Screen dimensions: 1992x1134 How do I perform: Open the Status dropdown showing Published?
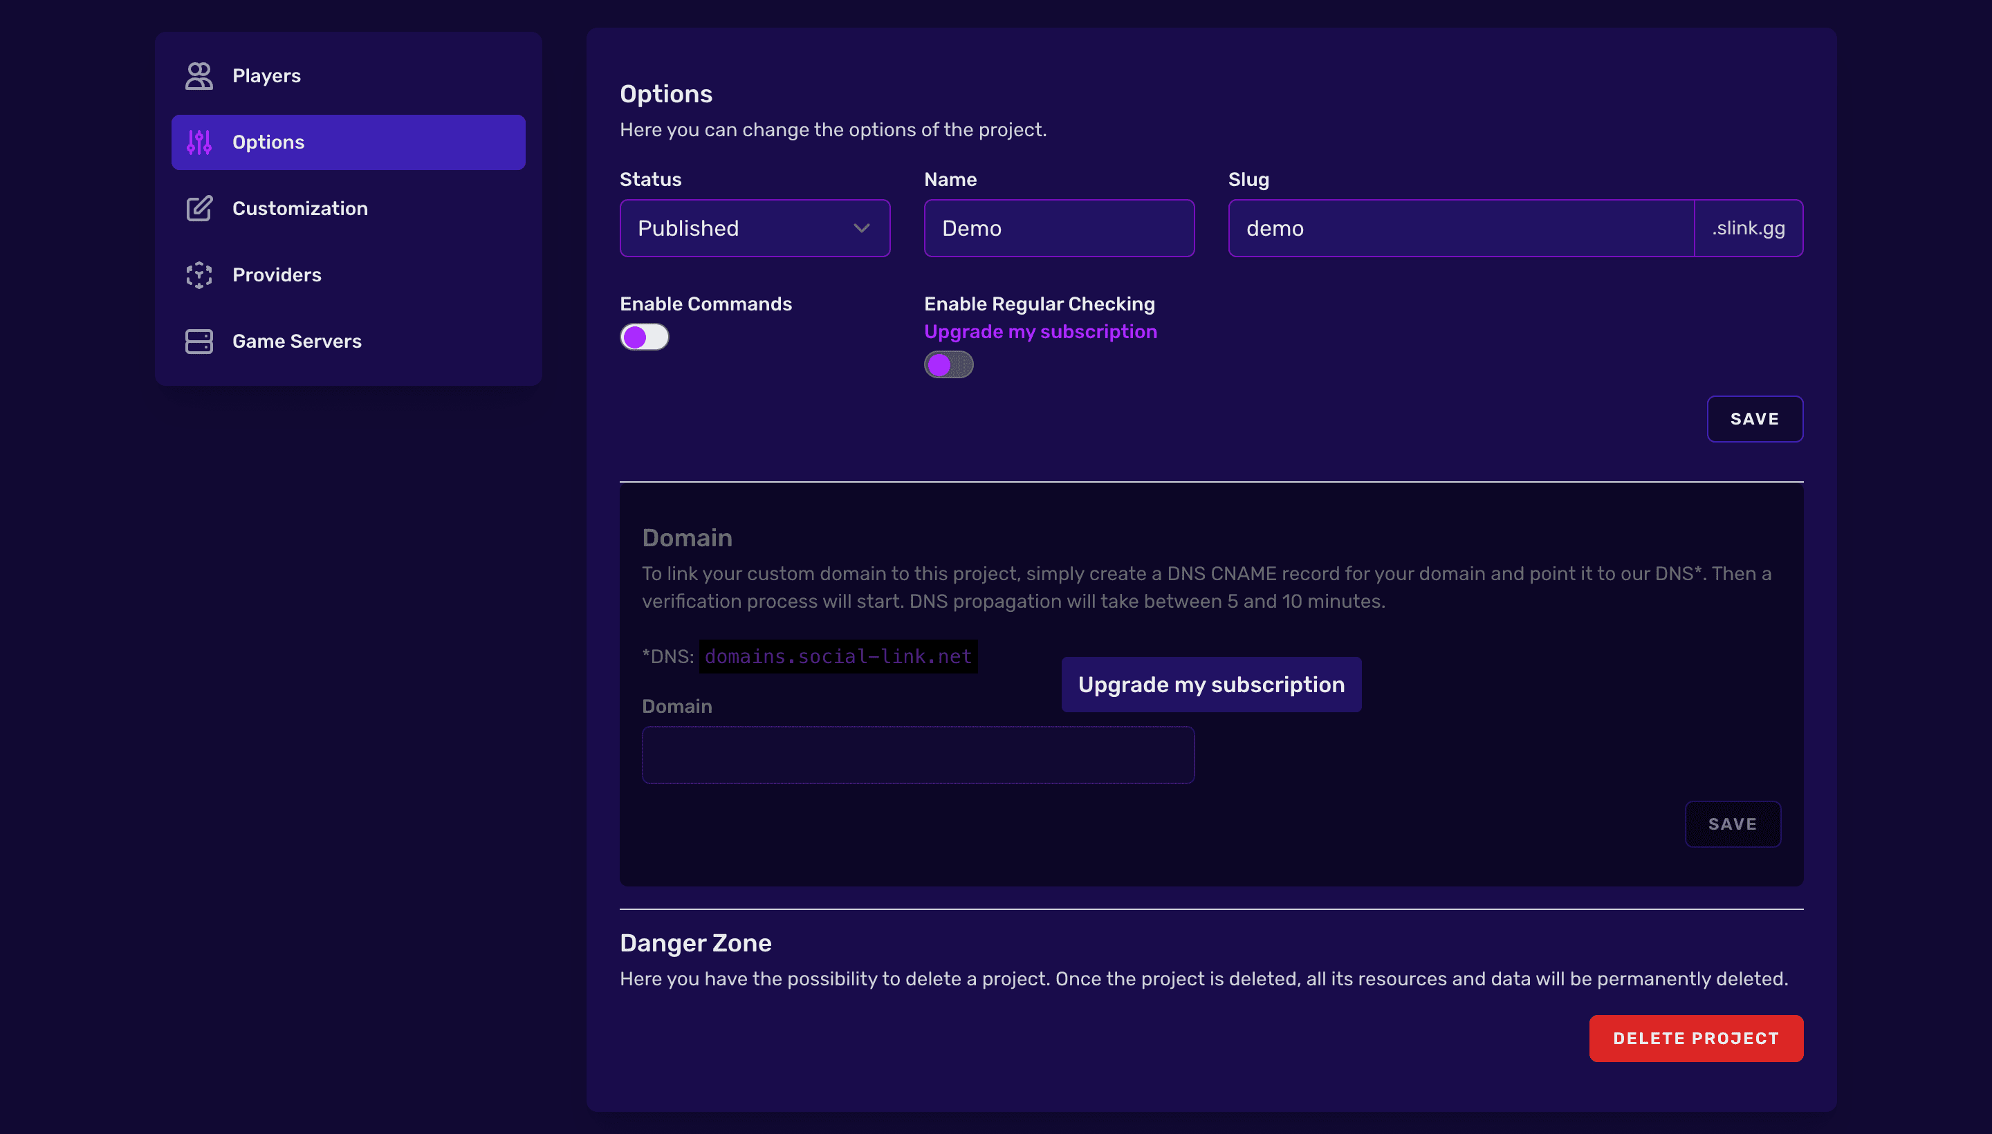click(x=753, y=227)
